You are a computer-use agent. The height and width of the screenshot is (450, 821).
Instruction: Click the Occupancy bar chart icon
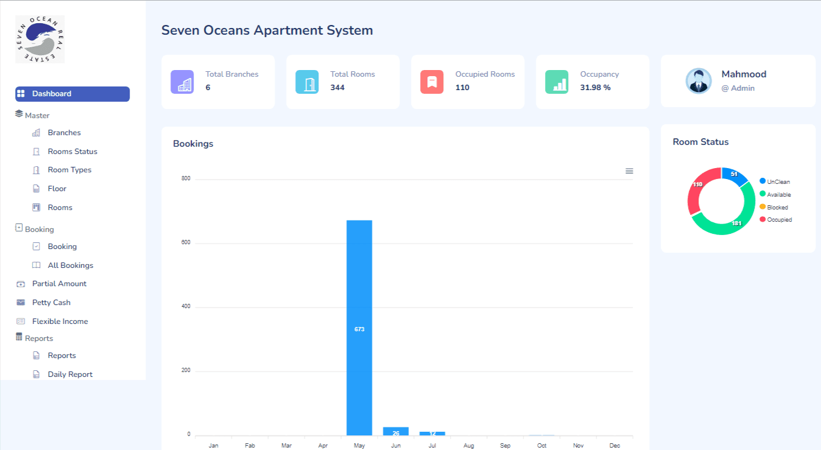point(557,82)
